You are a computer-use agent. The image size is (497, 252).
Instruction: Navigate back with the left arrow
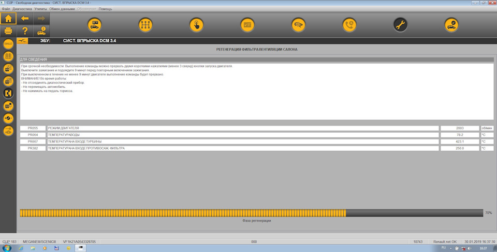tap(25, 19)
